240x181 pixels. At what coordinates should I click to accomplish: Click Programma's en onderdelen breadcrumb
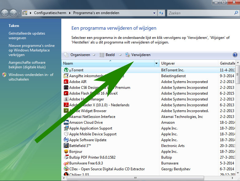(96, 13)
